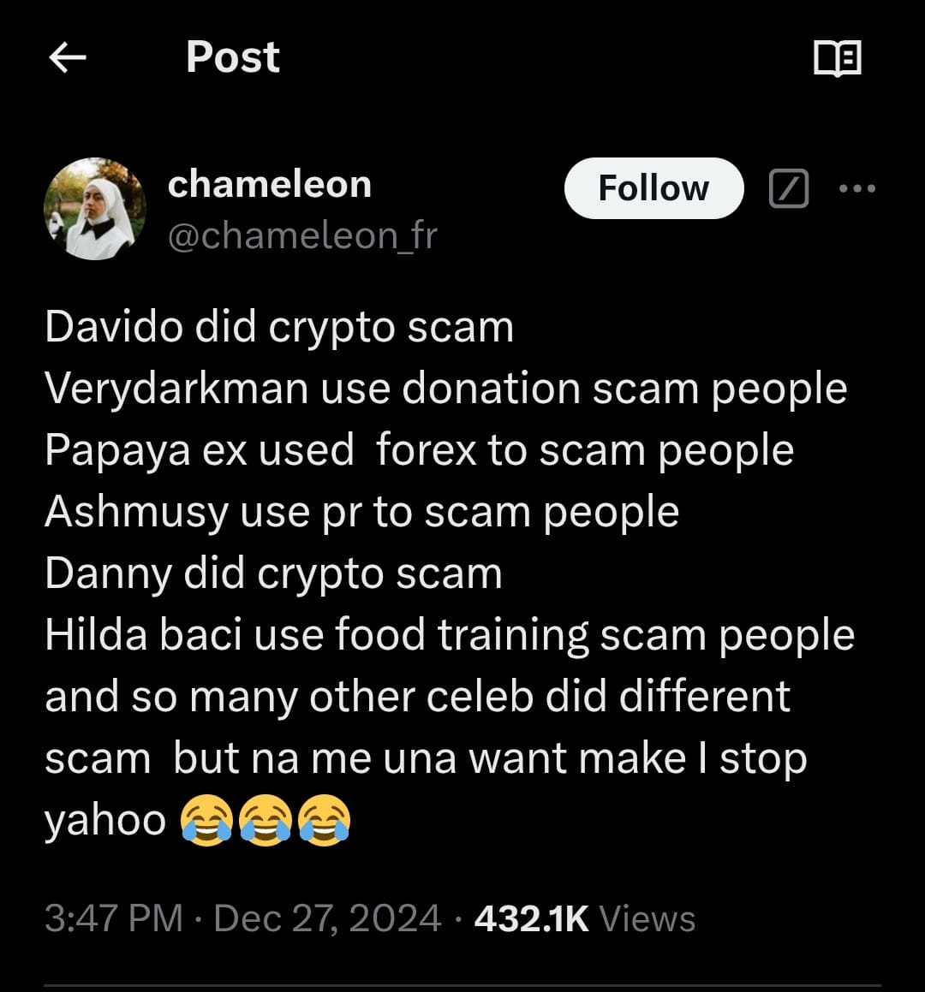Select the Papaya ex forex line
925x992 pixels.
point(419,451)
